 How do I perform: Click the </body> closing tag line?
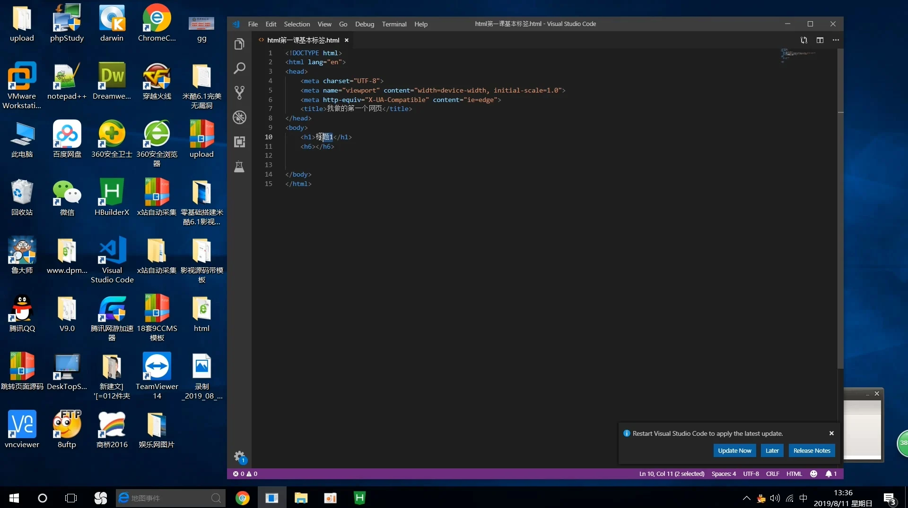pyautogui.click(x=298, y=174)
